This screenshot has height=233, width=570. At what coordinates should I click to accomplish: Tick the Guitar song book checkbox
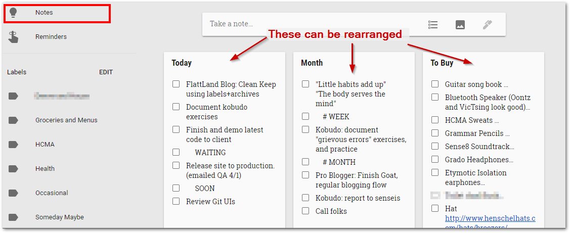click(435, 84)
